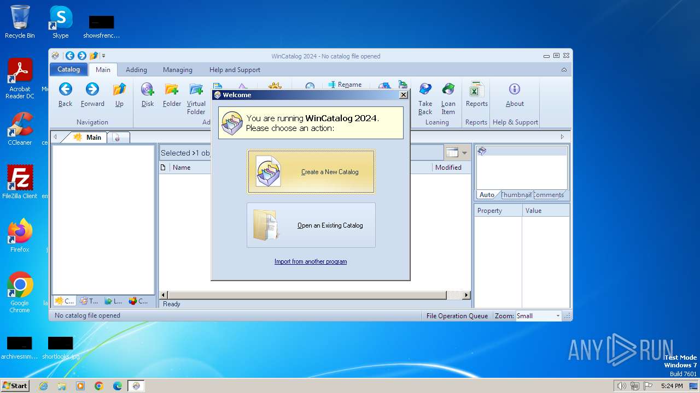Screen dimensions: 700x393
Task: Click the Take Back loaning icon
Action: point(425,98)
